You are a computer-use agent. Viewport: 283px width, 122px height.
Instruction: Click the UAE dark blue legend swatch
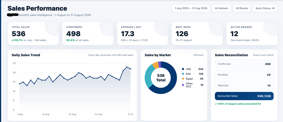[183, 69]
